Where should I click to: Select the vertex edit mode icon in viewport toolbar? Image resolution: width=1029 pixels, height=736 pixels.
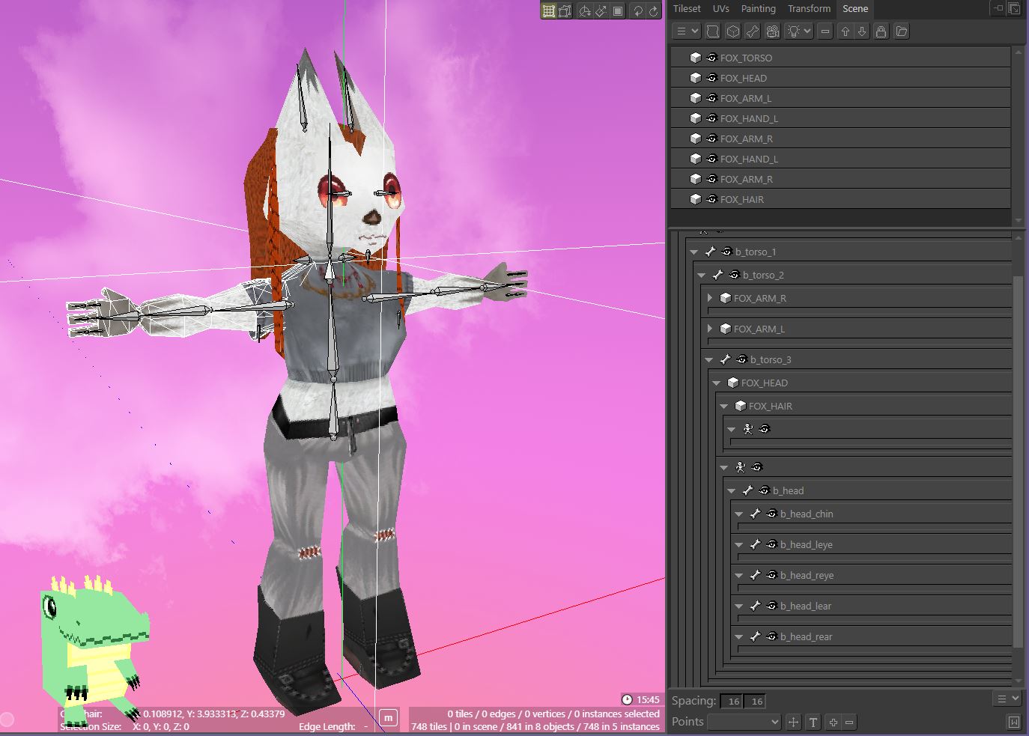pyautogui.click(x=565, y=10)
